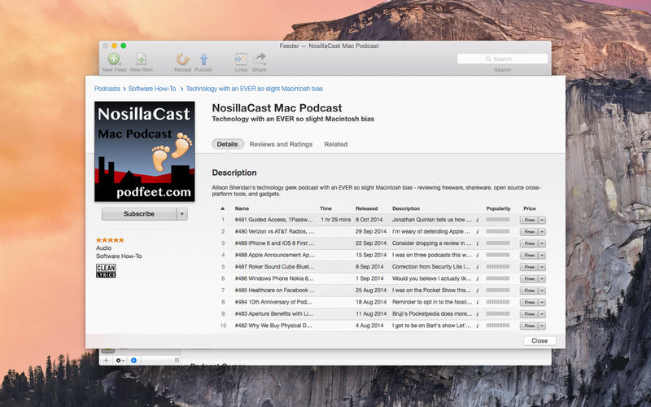Sort episodes by Popularity column header

pos(498,208)
